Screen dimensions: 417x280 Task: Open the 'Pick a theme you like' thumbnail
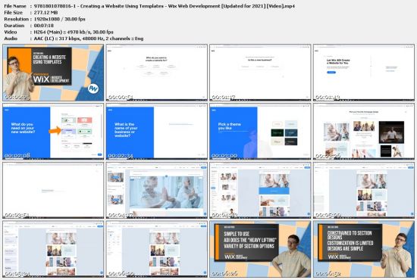pyautogui.click(x=260, y=132)
